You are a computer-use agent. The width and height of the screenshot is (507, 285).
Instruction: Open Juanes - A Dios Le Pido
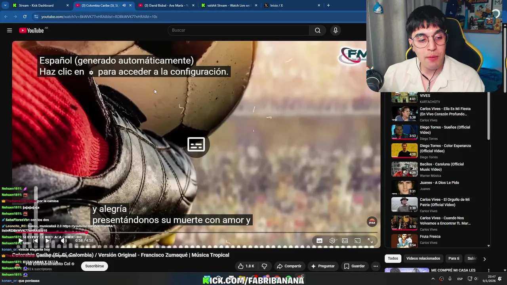438,188
